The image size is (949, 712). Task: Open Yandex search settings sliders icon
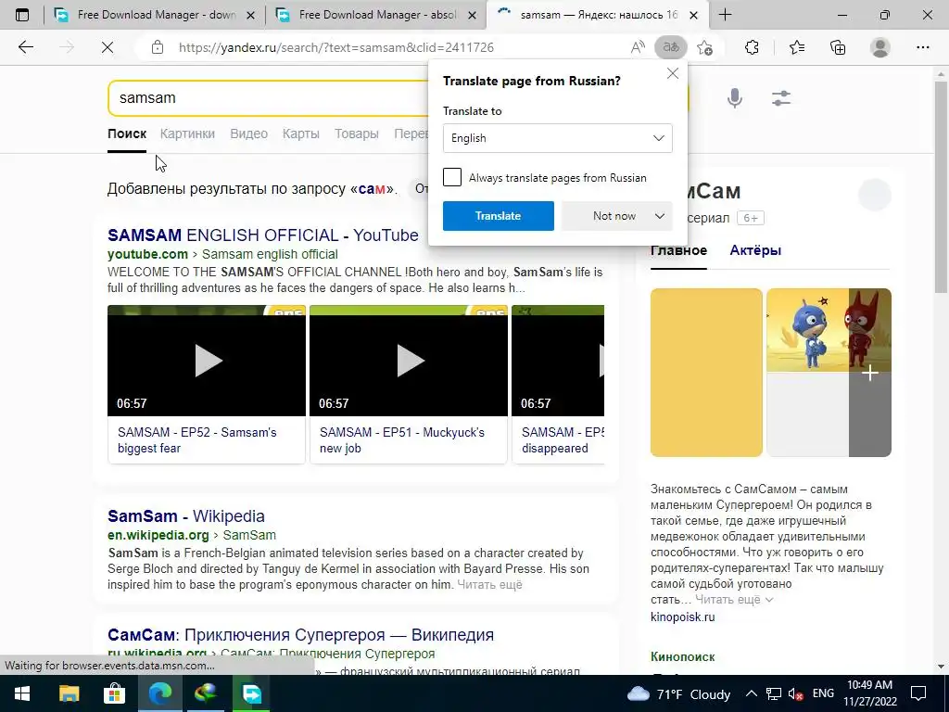[x=781, y=98]
